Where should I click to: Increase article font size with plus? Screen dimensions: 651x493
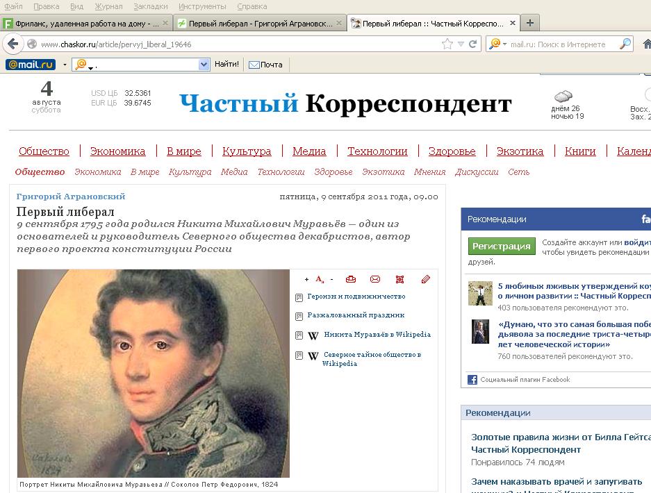(306, 280)
